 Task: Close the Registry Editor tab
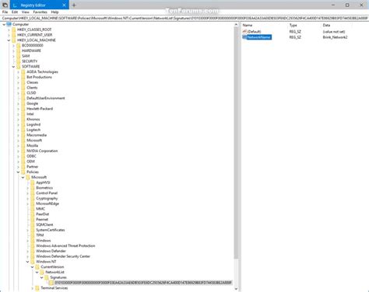64,5
